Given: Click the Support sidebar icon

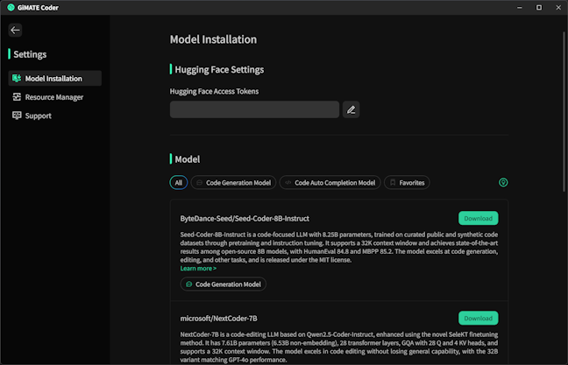Looking at the screenshot, I should point(17,116).
